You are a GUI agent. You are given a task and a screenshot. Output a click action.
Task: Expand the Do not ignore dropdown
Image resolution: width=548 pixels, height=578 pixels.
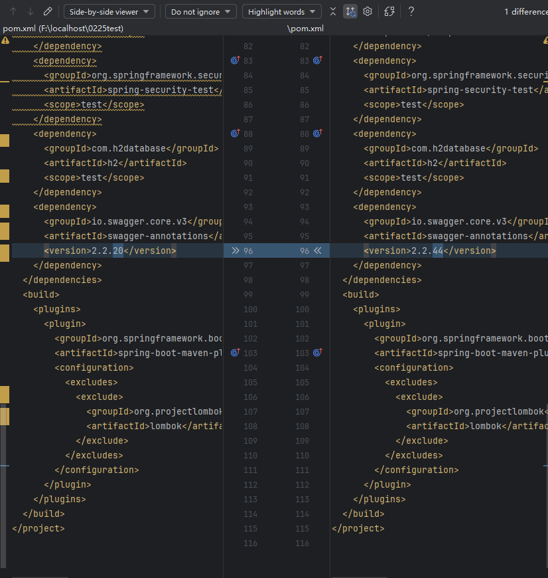click(201, 11)
